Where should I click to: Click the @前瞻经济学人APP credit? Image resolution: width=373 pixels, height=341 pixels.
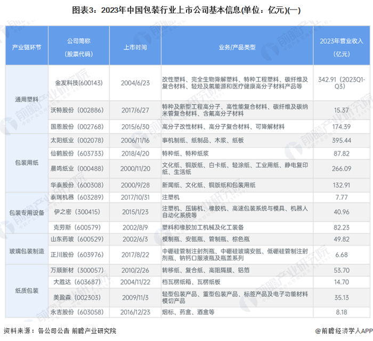[x=344, y=331]
